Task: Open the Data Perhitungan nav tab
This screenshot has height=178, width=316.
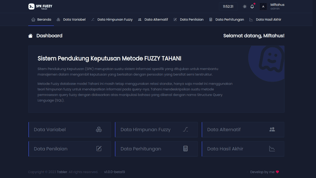Action: pyautogui.click(x=226, y=20)
